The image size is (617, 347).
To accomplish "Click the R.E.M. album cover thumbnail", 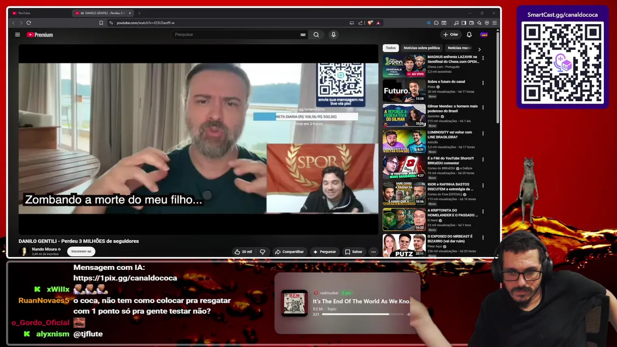I will pos(294,303).
